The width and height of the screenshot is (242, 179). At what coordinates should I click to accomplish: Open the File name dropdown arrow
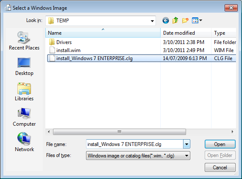[x=186, y=144]
